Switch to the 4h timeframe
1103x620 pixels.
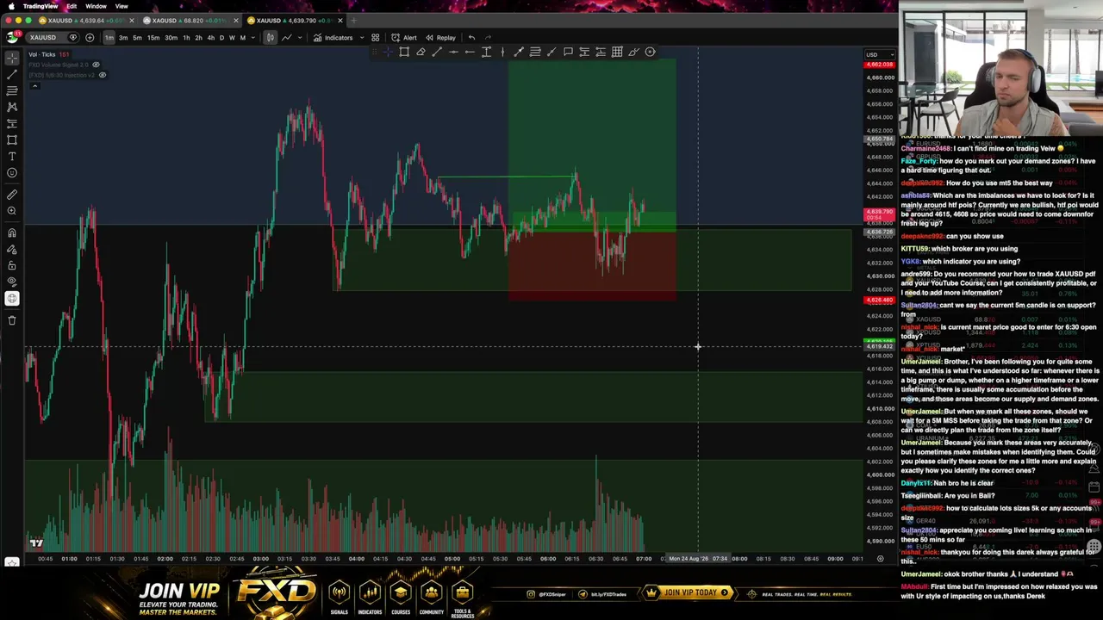(210, 38)
